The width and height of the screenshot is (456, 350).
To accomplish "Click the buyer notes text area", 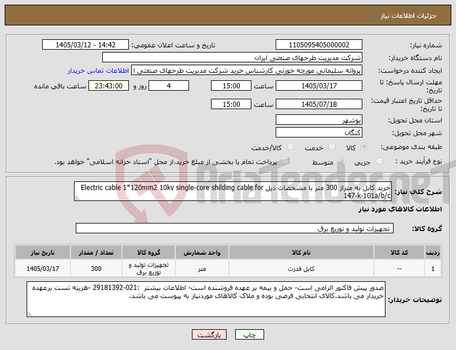I will 206,299.
